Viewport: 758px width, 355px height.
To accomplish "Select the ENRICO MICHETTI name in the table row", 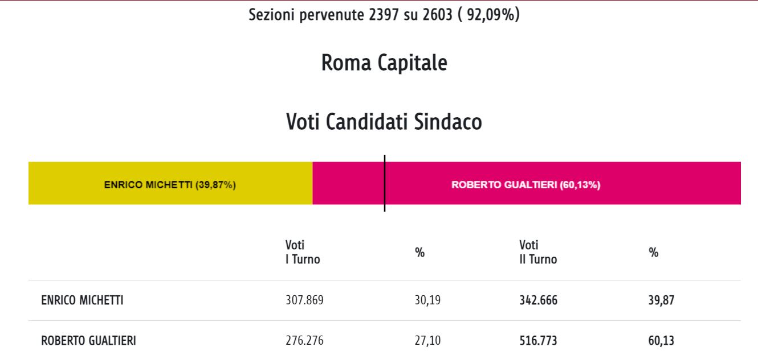I will pyautogui.click(x=82, y=300).
